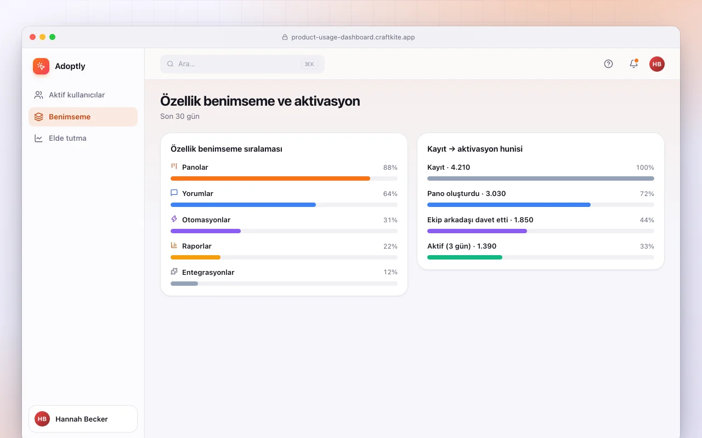
Task: Click the 'Kayıt · 4.210' label
Action: (449, 168)
